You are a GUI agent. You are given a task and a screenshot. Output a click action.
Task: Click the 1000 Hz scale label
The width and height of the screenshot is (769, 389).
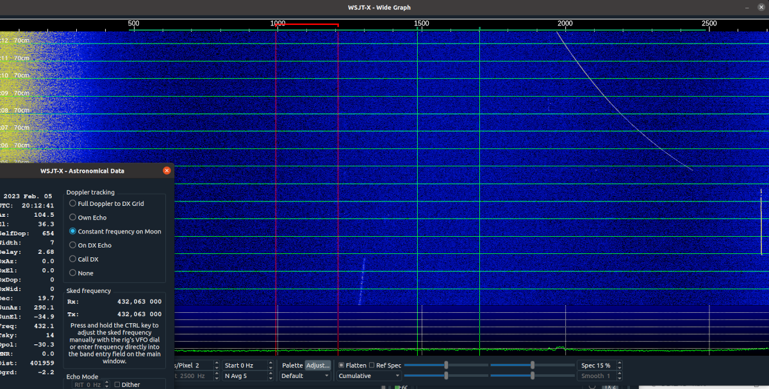tap(277, 23)
